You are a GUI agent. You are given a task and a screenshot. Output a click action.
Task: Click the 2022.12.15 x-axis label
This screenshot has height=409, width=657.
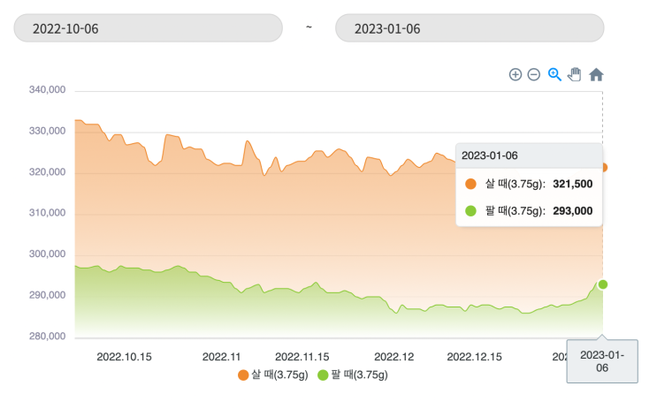point(474,357)
